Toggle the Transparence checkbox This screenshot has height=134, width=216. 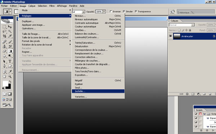pos(136,11)
